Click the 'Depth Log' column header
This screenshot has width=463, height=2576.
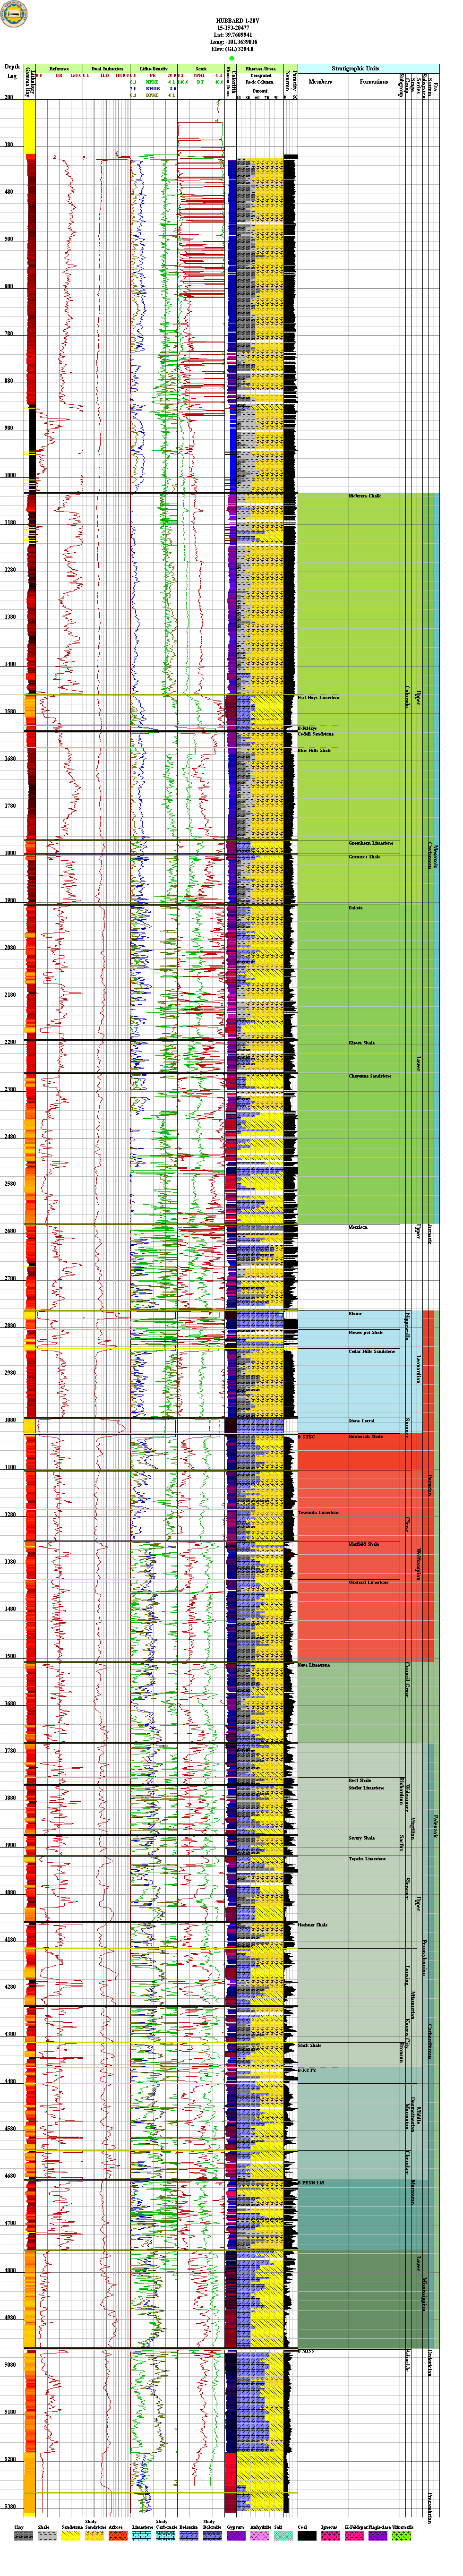pos(12,71)
